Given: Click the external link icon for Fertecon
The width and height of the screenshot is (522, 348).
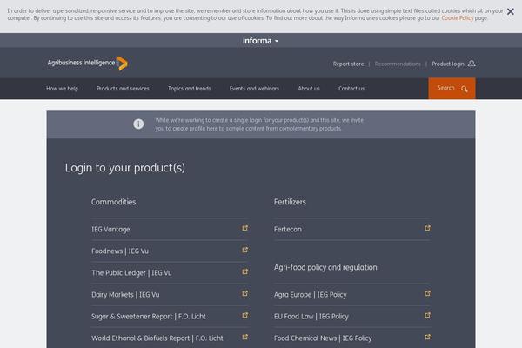Looking at the screenshot, I should coord(427,228).
